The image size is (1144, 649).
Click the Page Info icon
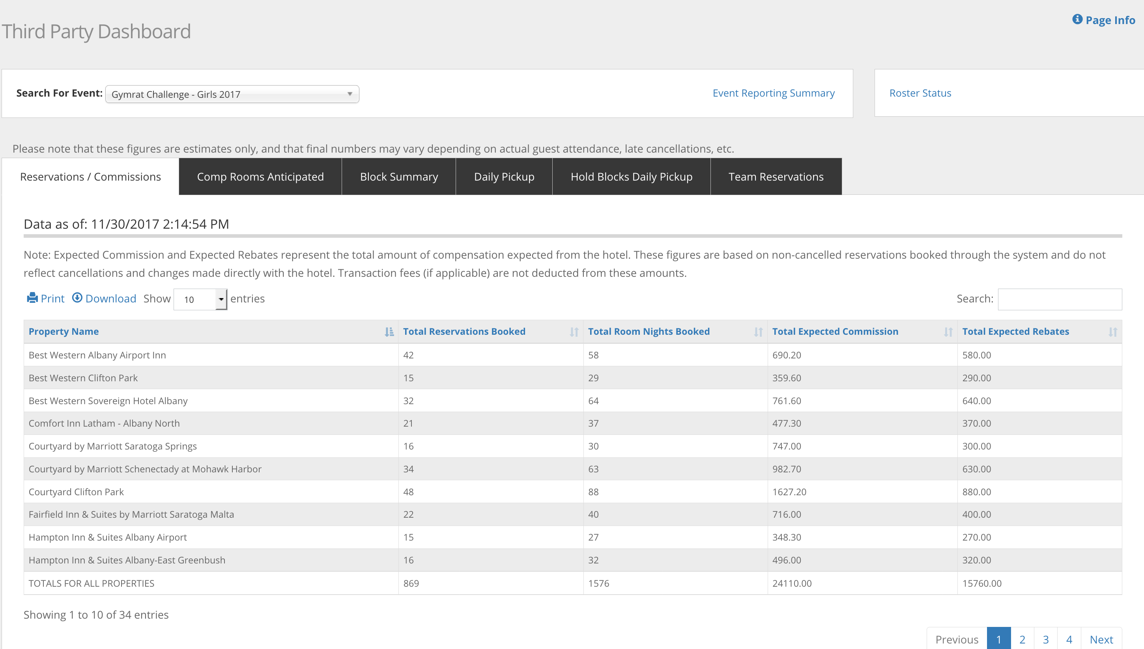pyautogui.click(x=1077, y=19)
